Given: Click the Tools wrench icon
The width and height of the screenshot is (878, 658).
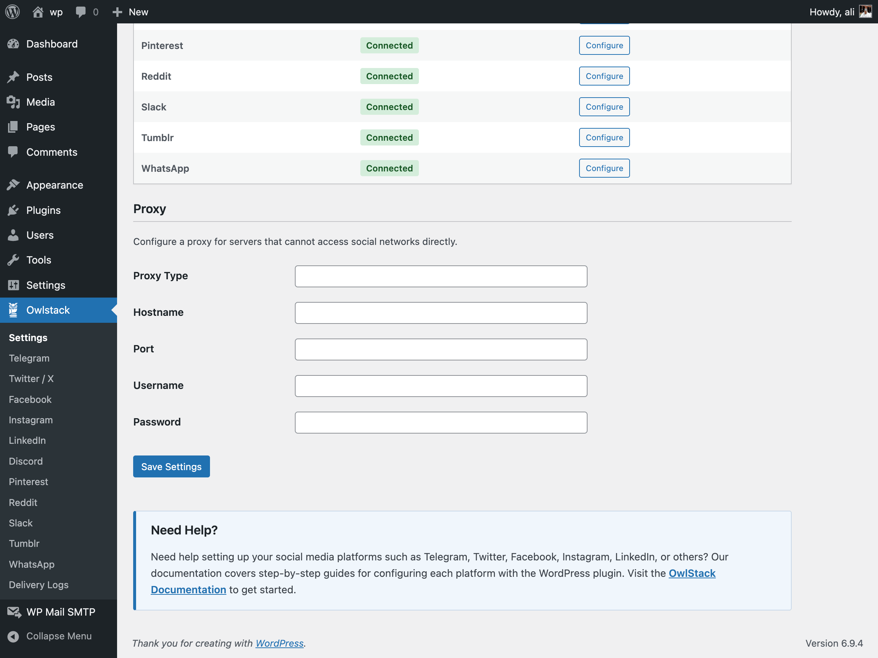Looking at the screenshot, I should pyautogui.click(x=13, y=260).
